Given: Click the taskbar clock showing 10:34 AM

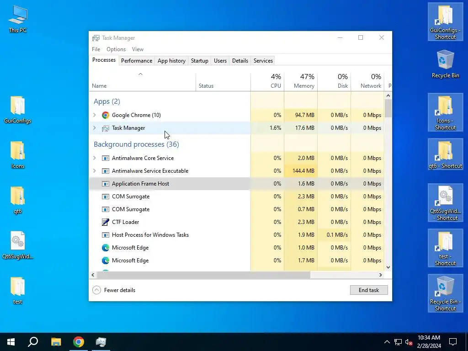Looking at the screenshot, I should (x=429, y=342).
